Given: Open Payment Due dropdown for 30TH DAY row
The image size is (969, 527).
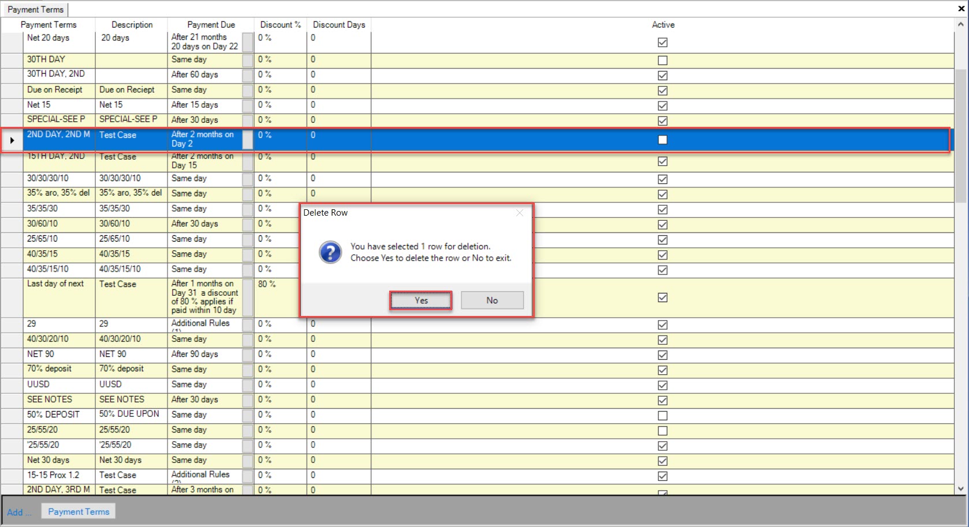Looking at the screenshot, I should (x=248, y=60).
